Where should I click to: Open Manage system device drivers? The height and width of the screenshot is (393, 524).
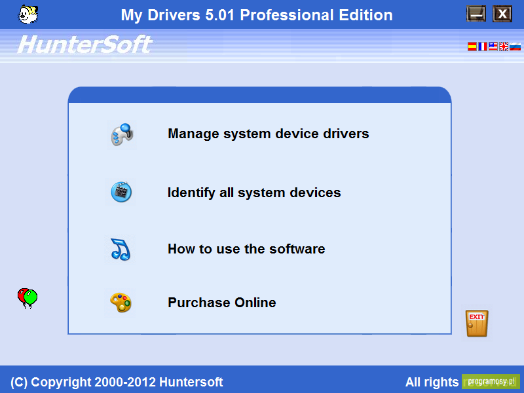click(x=269, y=134)
